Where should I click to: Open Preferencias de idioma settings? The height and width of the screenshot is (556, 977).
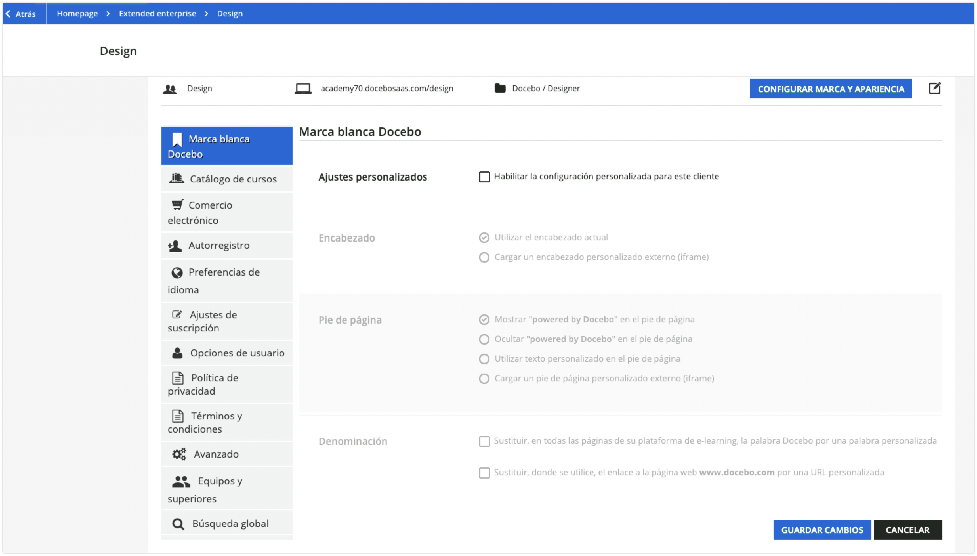point(227,281)
